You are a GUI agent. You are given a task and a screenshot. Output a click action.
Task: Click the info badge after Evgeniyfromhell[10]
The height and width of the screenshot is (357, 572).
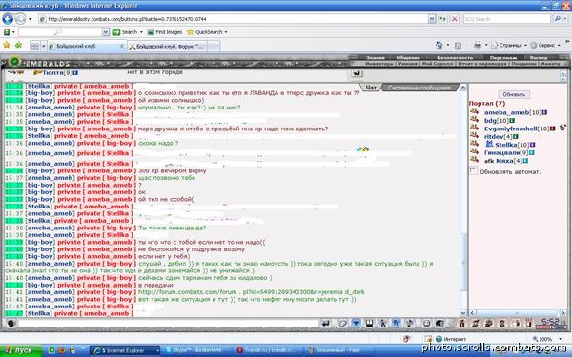point(552,129)
